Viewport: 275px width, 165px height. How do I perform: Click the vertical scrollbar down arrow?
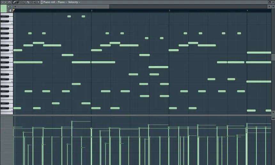(273, 112)
